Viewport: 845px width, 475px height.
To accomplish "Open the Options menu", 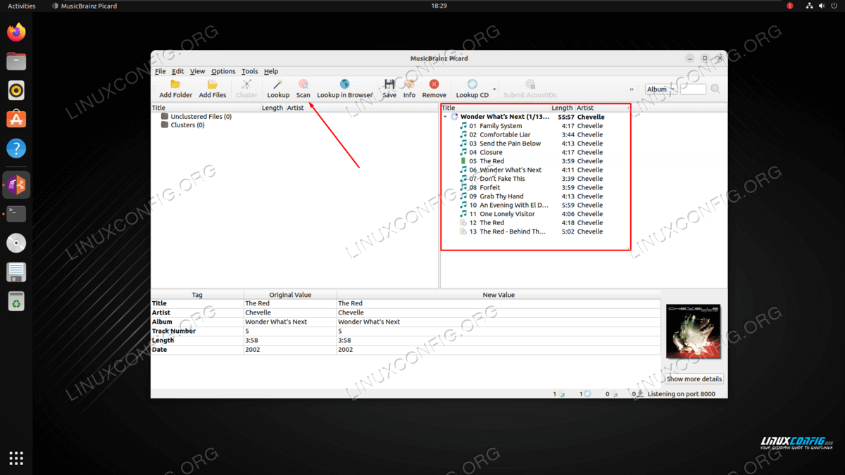I will 223,71.
